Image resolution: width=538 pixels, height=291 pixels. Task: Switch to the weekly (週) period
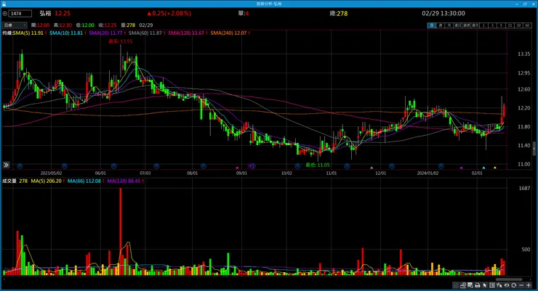pos(441,25)
